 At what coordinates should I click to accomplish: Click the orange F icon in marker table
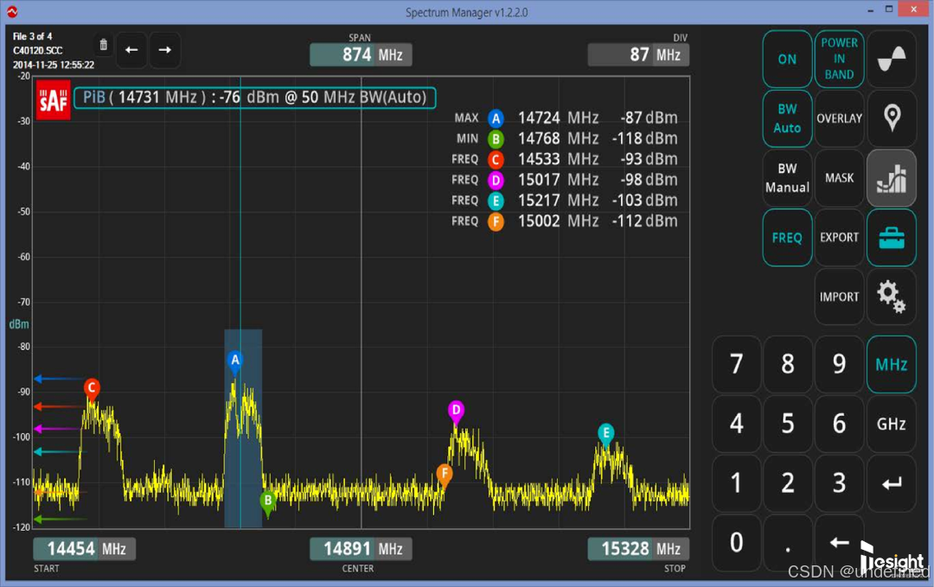(x=496, y=221)
